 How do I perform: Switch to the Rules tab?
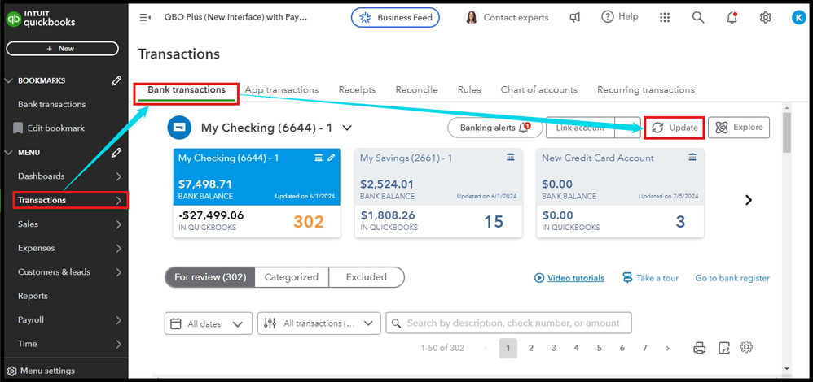[469, 89]
